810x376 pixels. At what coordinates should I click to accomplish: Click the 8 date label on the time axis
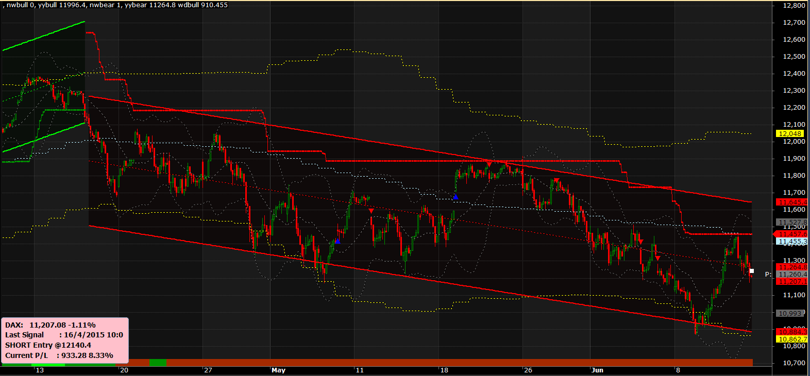[679, 370]
